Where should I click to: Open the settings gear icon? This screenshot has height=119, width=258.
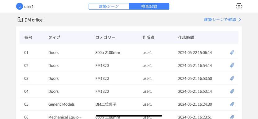(x=239, y=7)
